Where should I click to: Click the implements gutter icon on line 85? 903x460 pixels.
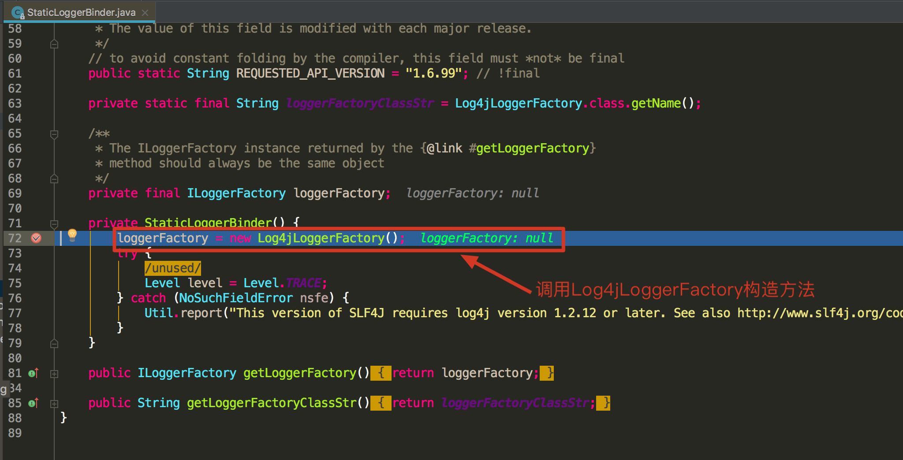34,403
